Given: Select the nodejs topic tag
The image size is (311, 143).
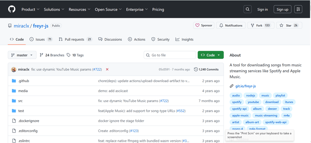Looking at the screenshot, I should [x=250, y=95].
